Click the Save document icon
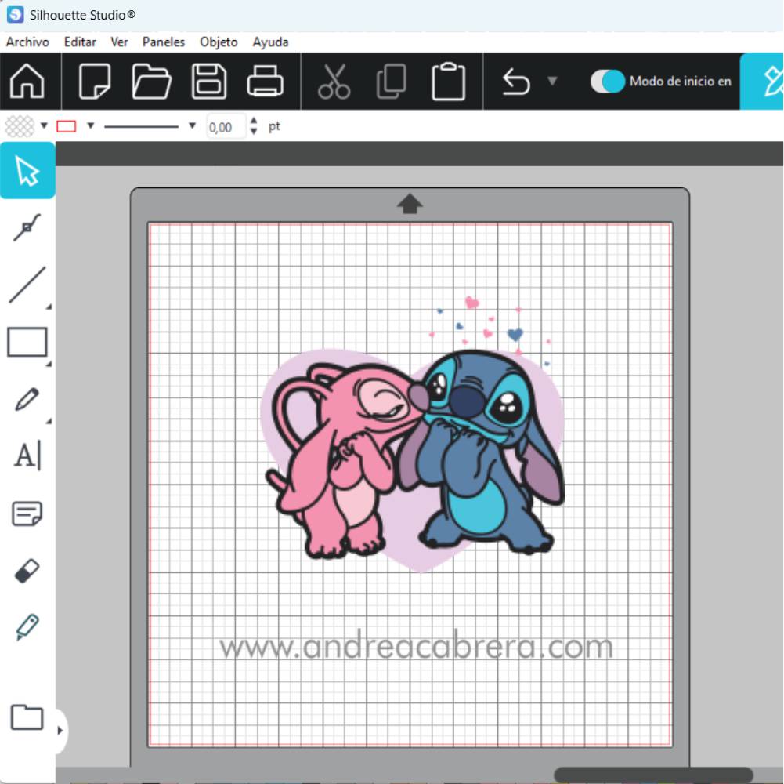784x784 pixels. [x=209, y=82]
